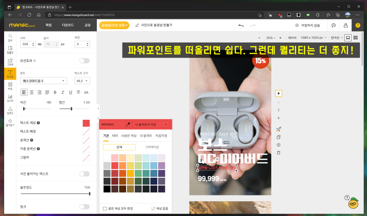Adjust the rotation stepper value
The height and width of the screenshot is (216, 367).
(87, 44)
